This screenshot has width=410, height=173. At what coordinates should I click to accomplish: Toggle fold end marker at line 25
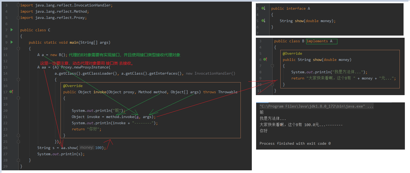18,141
